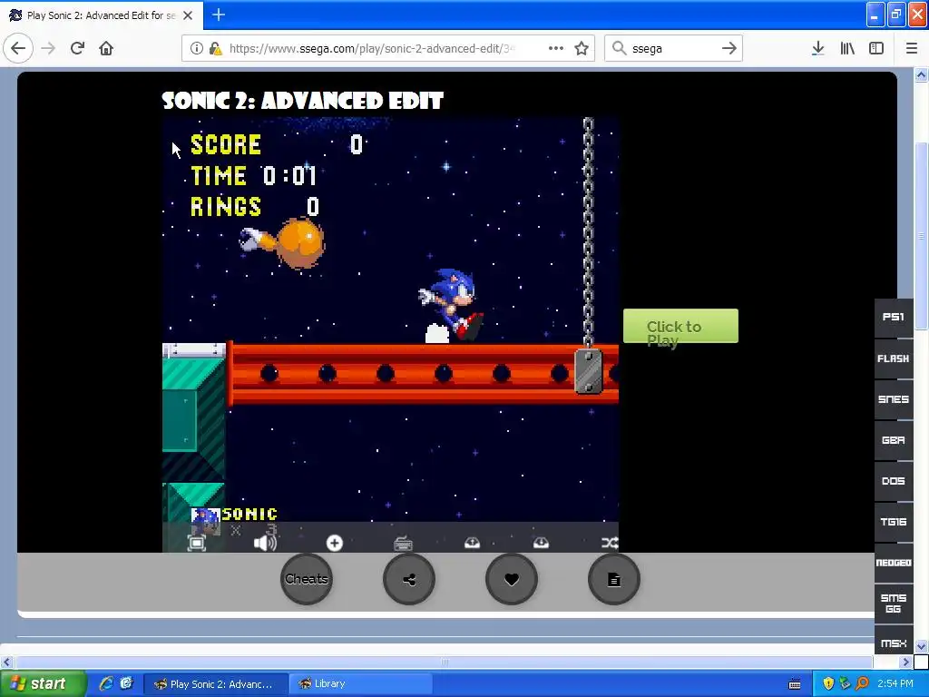Click the ssega.com URL address field
This screenshot has height=697, width=929.
pos(371,48)
